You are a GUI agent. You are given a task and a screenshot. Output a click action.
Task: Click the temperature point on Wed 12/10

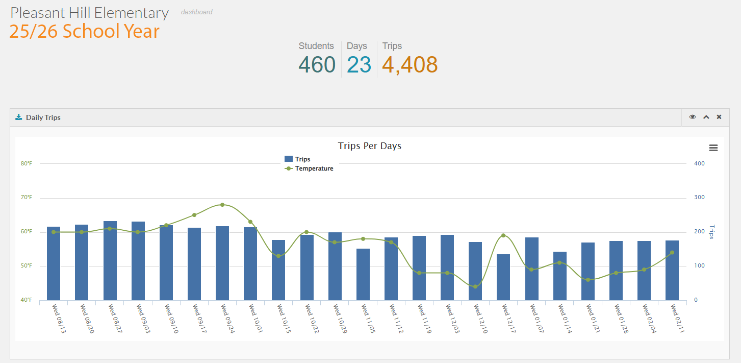(475, 286)
